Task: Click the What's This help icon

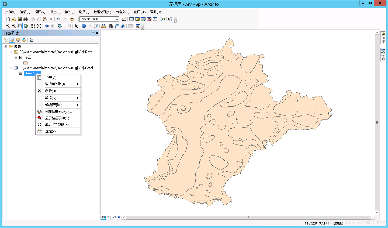Action: pyautogui.click(x=170, y=19)
